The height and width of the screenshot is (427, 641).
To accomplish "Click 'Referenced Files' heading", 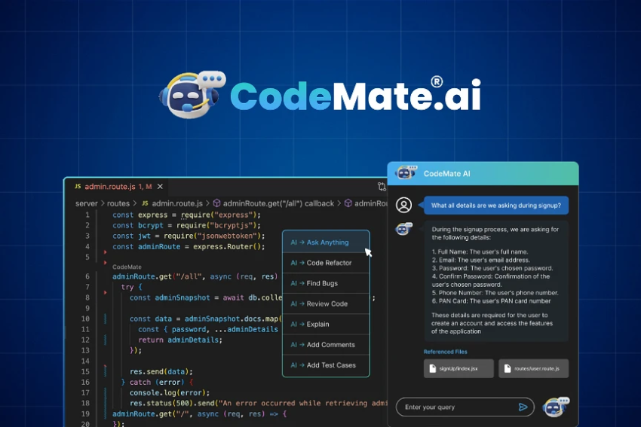I will tap(445, 352).
